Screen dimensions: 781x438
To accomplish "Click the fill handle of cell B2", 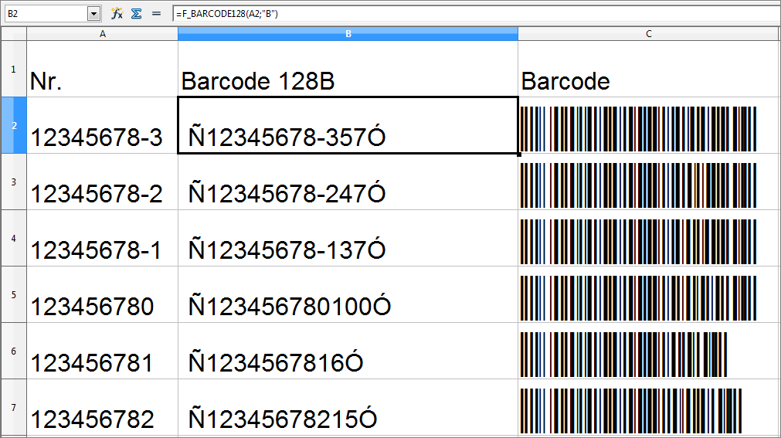I will click(x=518, y=154).
